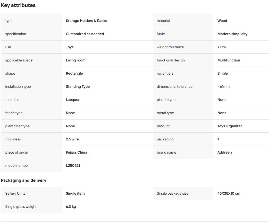Click the Packaging and delivery heading

(x=24, y=180)
